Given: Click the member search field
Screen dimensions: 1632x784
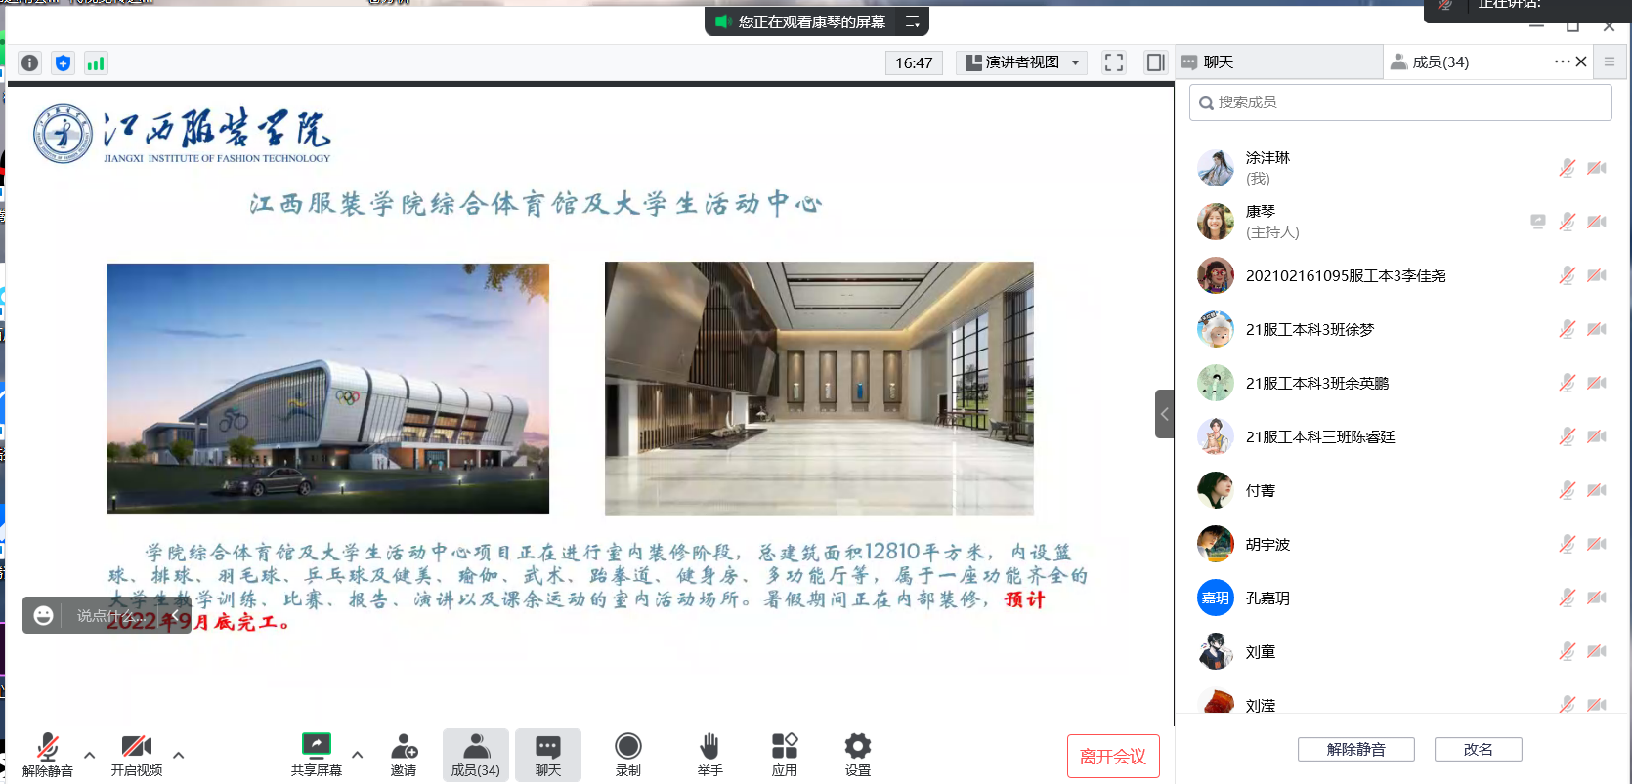Looking at the screenshot, I should pos(1399,103).
